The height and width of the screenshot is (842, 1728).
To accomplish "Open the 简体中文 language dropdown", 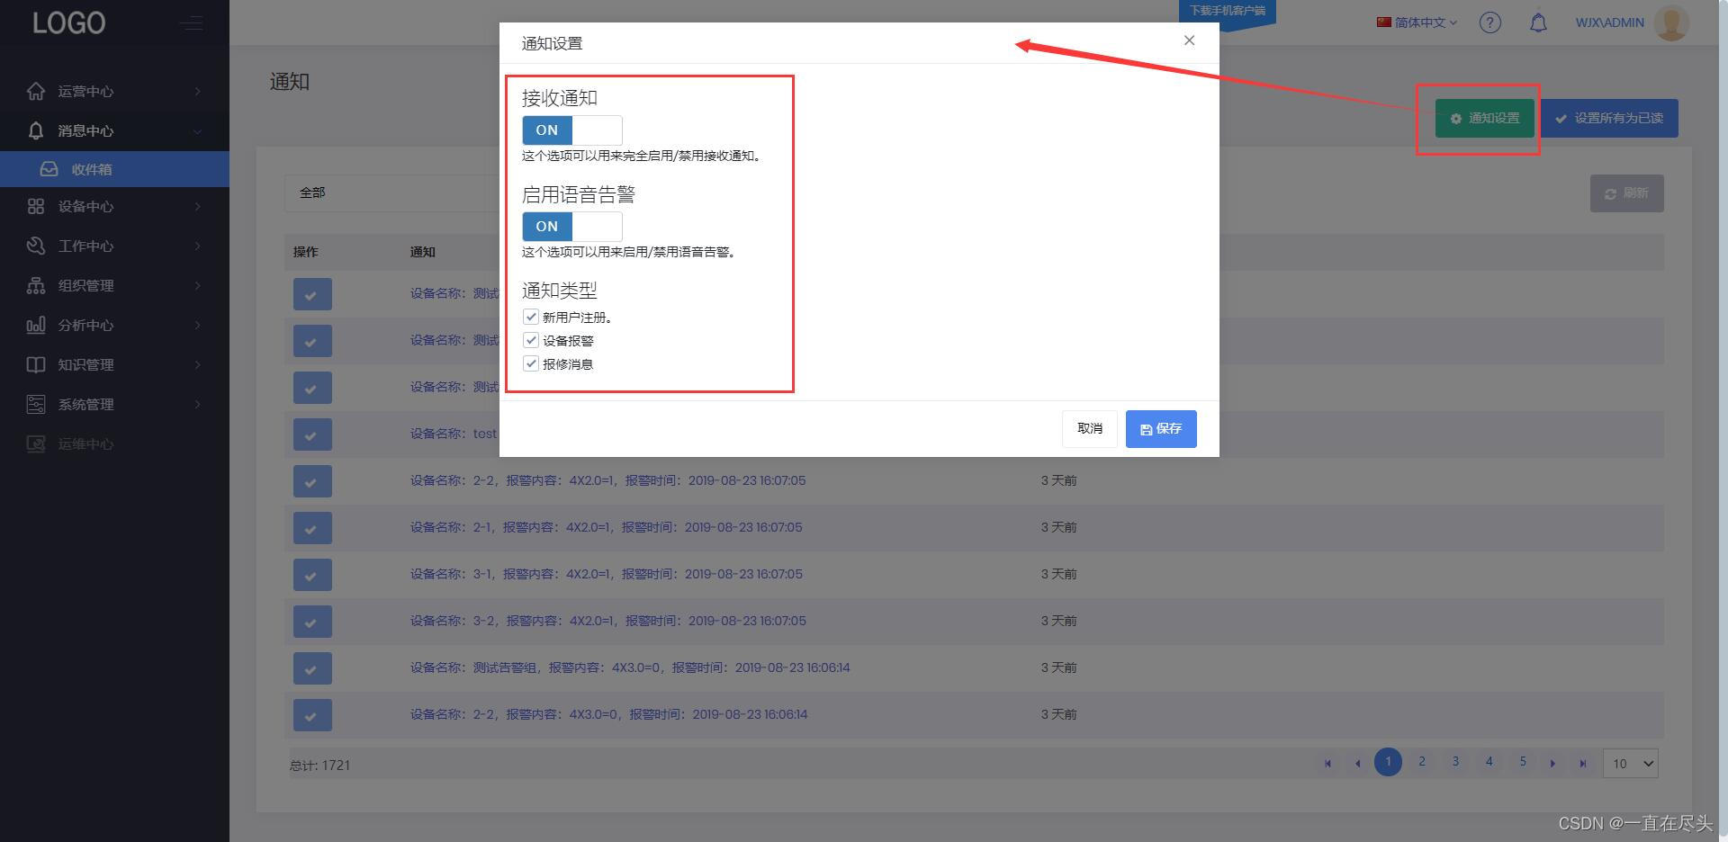I will (1417, 22).
